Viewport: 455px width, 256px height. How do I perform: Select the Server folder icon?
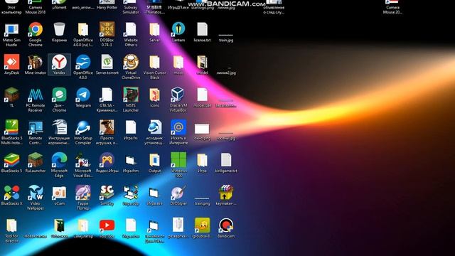click(x=154, y=32)
